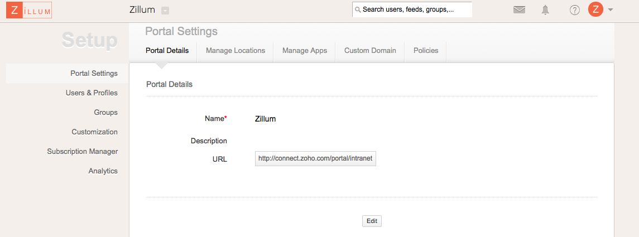Open the messages envelope icon
Viewport: 639px width, 237px height.
[x=519, y=10]
